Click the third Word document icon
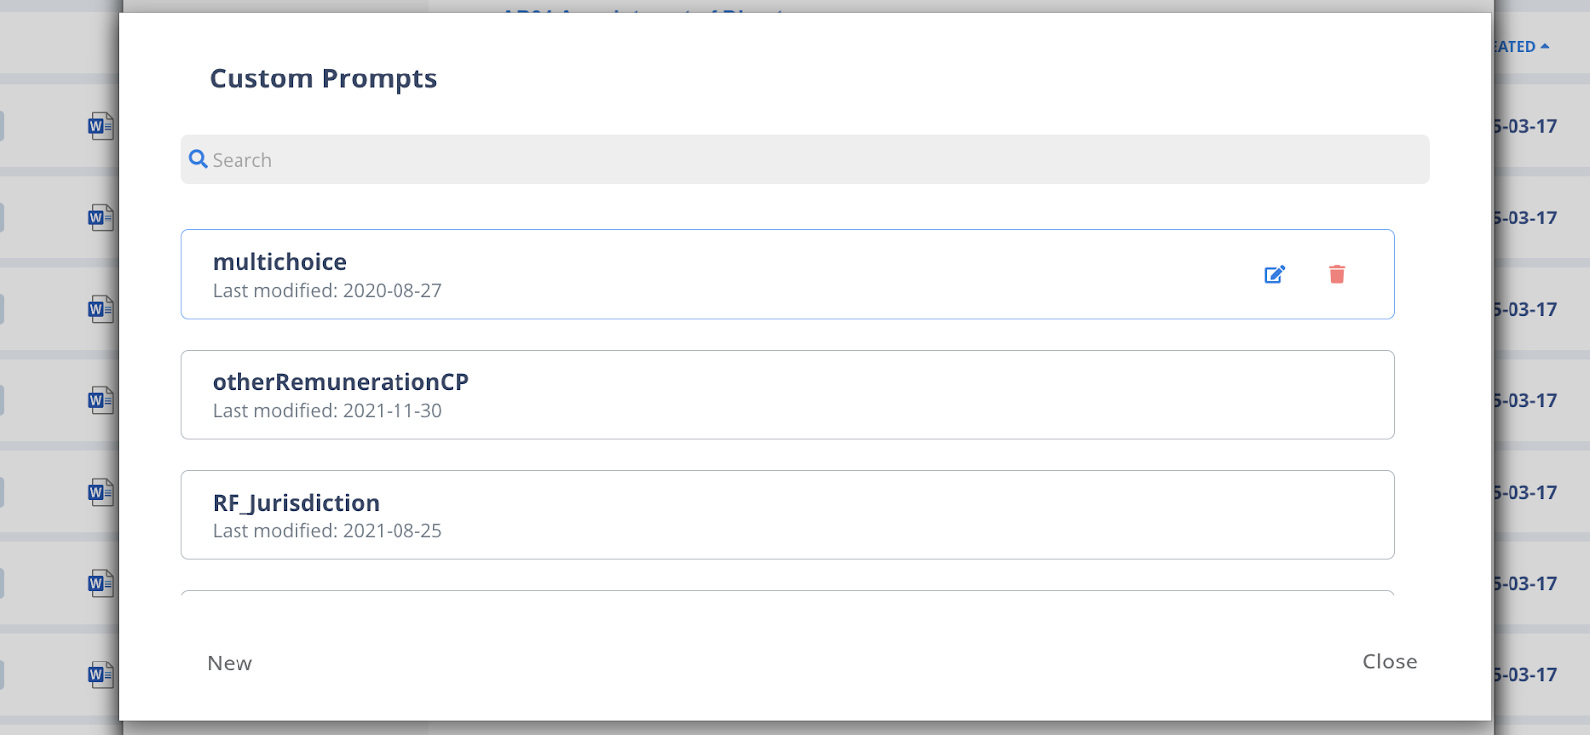Screen dimensions: 1590x735 coord(100,309)
